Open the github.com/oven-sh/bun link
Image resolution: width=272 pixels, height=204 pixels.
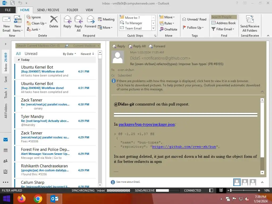click(184, 147)
